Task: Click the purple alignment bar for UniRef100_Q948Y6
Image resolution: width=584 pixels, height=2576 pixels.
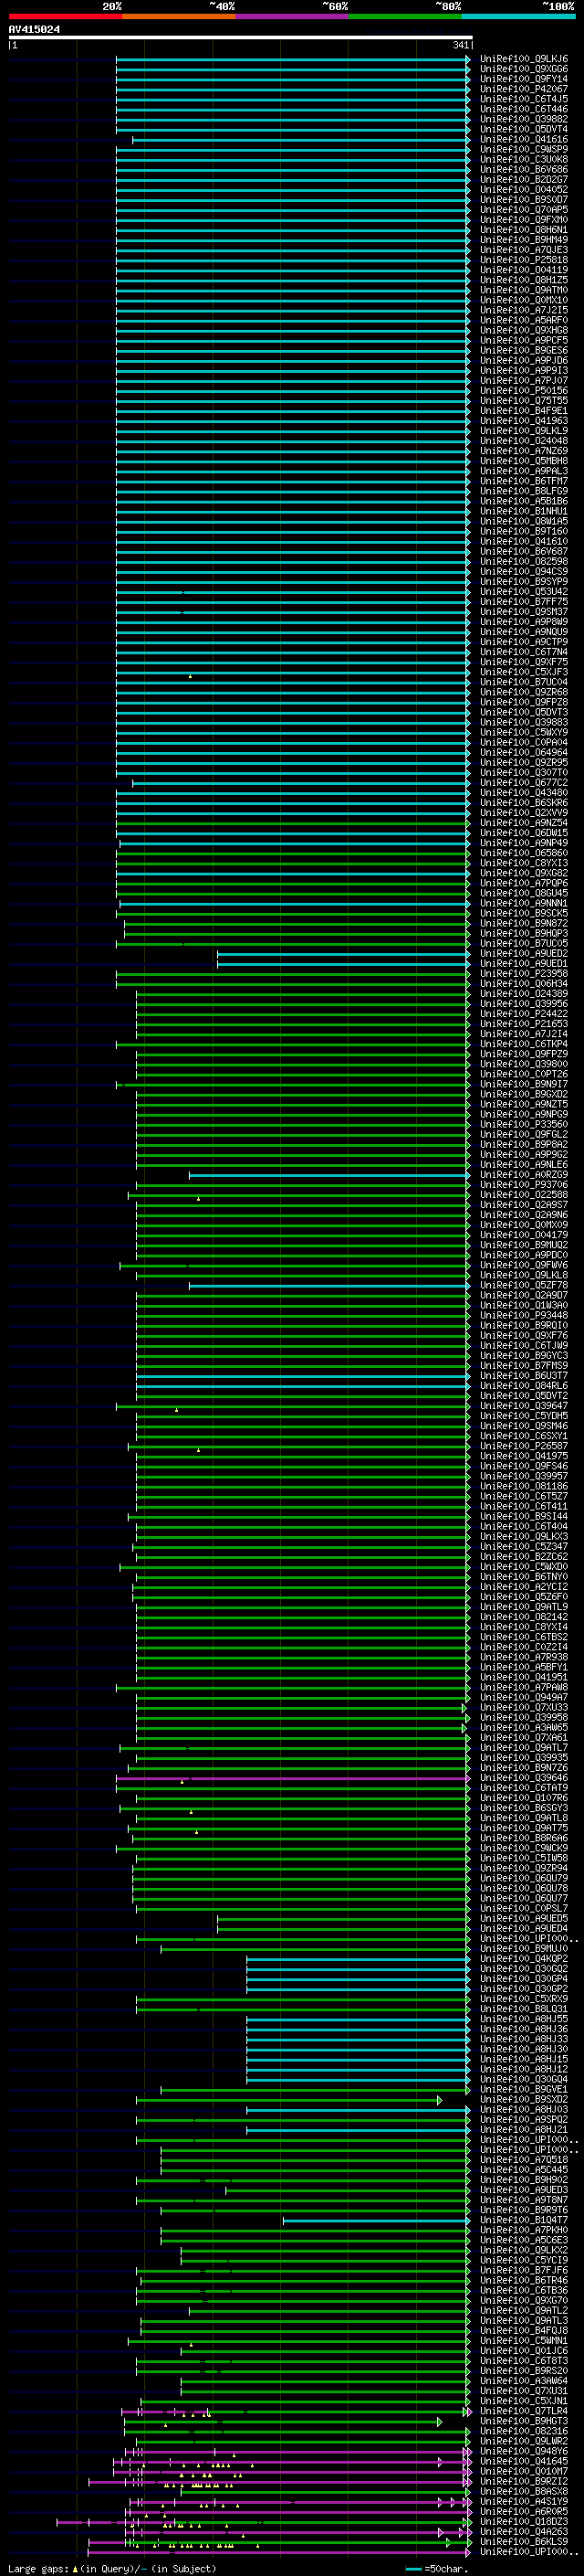Action: point(297,2452)
